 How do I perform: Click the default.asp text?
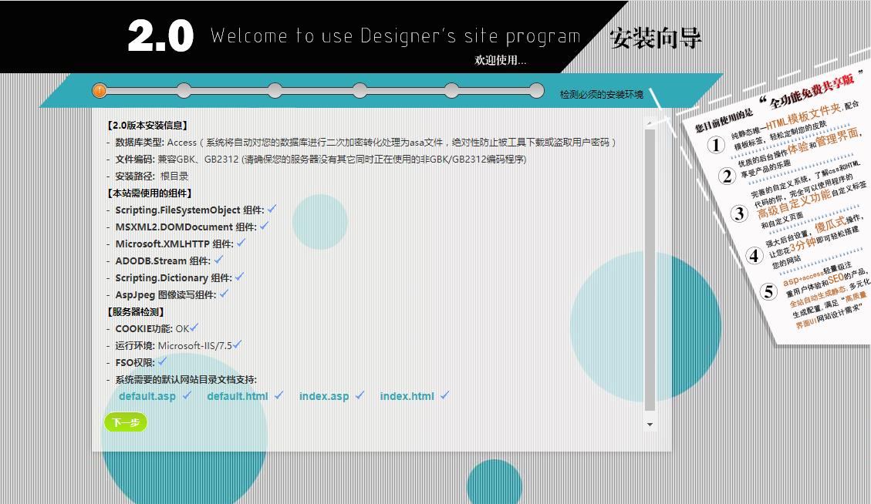tap(147, 396)
